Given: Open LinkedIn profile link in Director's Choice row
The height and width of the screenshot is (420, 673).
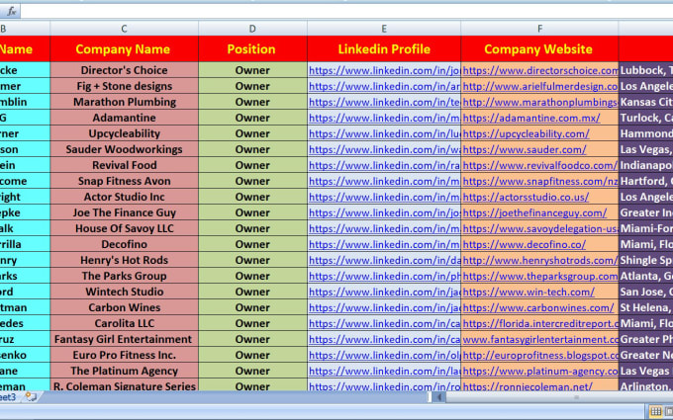Looking at the screenshot, I should point(384,70).
